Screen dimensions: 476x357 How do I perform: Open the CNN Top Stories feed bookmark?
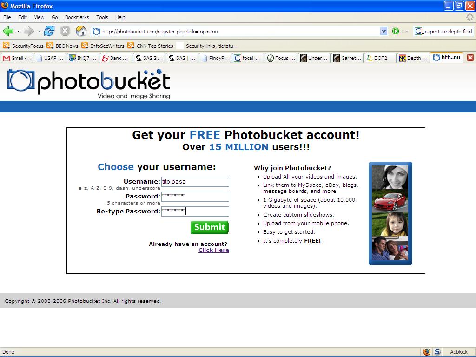151,46
